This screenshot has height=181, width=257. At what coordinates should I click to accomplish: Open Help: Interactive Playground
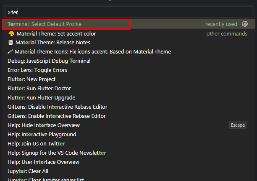pos(128,135)
